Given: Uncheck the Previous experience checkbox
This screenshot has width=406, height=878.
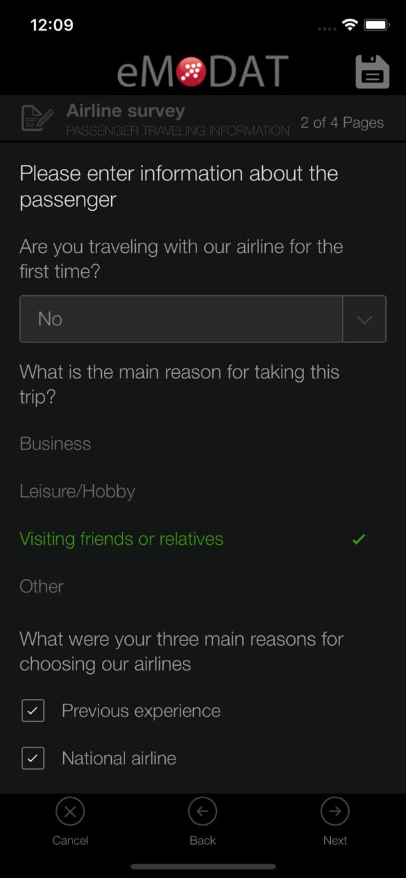Looking at the screenshot, I should (33, 710).
